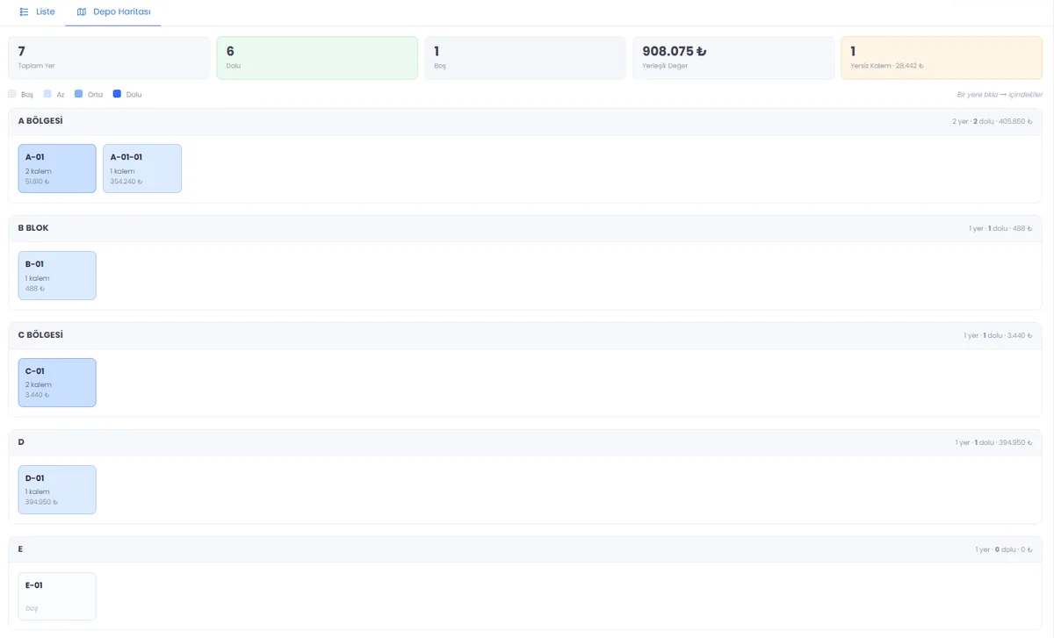Click the 'Bir yere tıkla' hint text

[1000, 94]
